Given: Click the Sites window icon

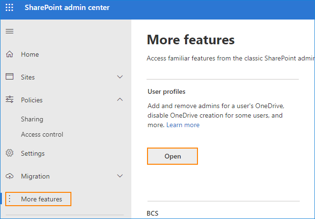Looking at the screenshot, I should click(x=10, y=77).
